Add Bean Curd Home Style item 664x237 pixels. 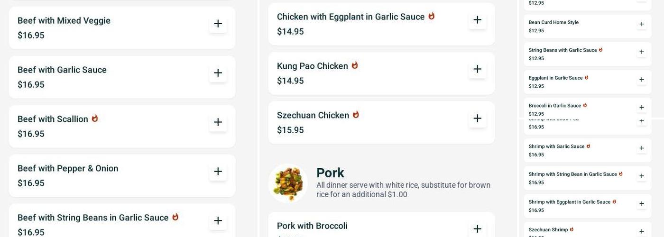642,24
